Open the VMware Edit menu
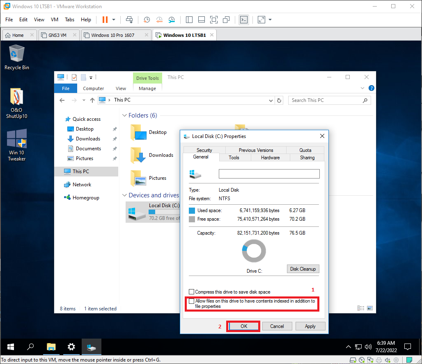This screenshot has width=422, height=364. 23,20
